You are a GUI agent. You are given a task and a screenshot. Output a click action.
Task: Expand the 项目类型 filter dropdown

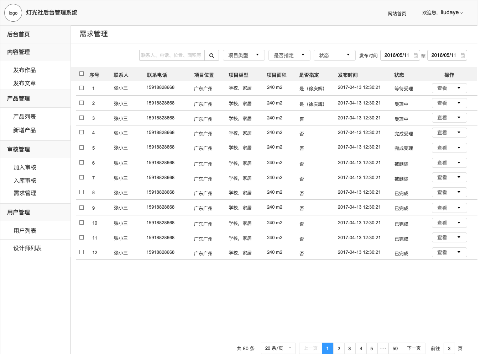point(244,55)
